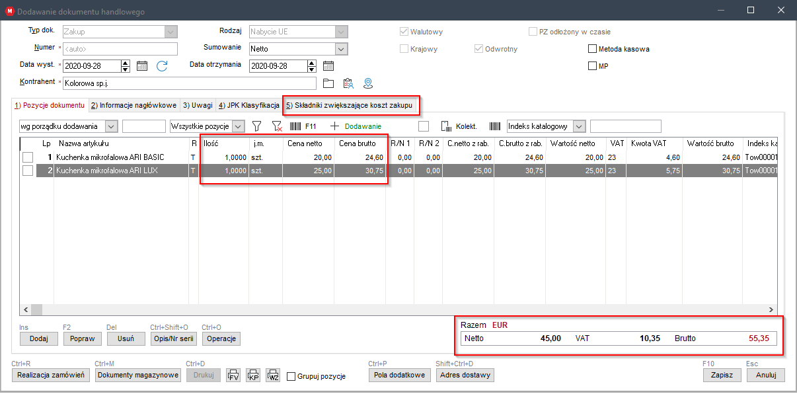Click Pola dodatkowe button

(400, 375)
